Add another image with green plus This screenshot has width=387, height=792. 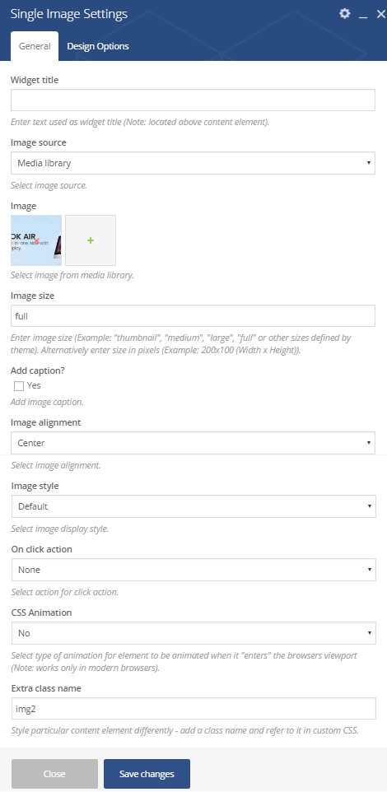point(91,240)
